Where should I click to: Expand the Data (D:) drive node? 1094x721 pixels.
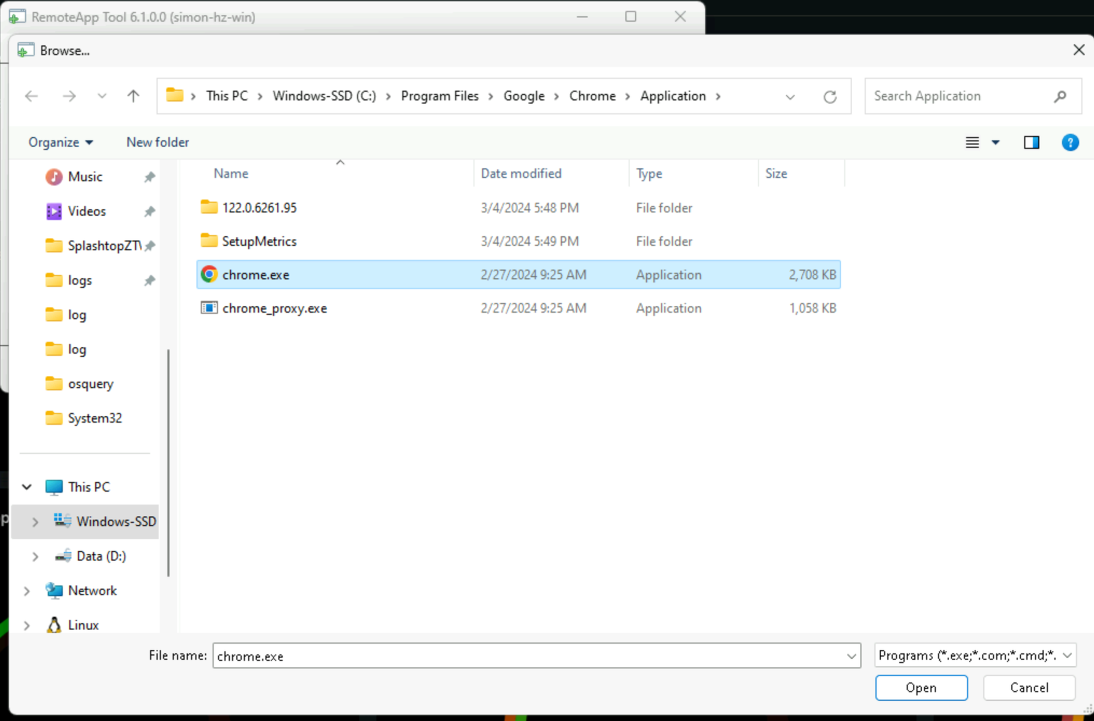(x=35, y=556)
